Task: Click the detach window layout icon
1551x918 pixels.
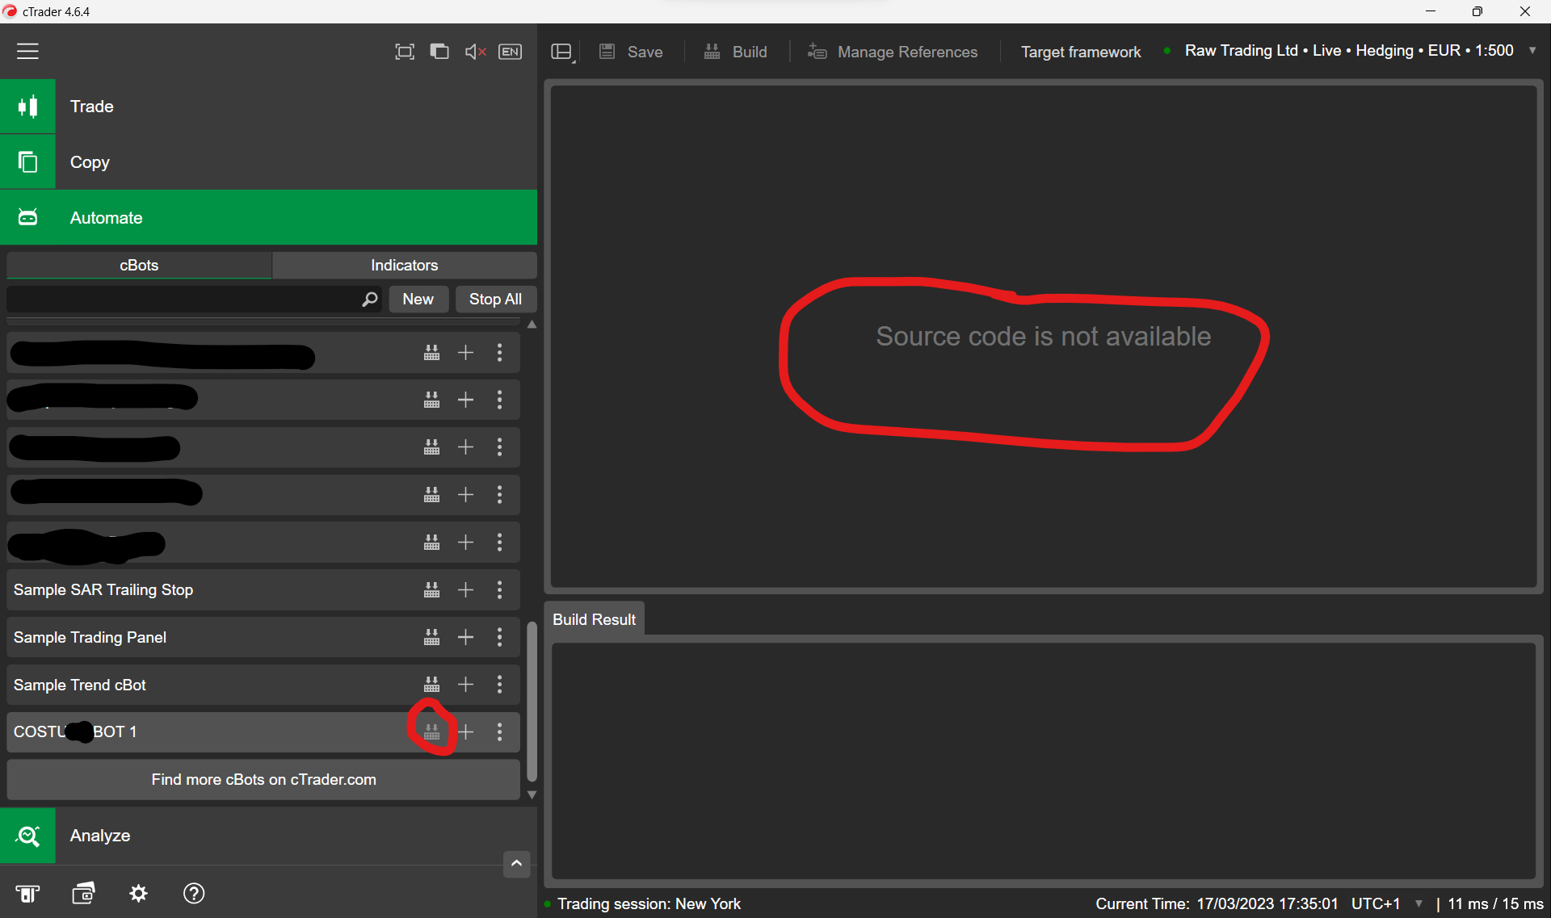Action: pyautogui.click(x=439, y=52)
